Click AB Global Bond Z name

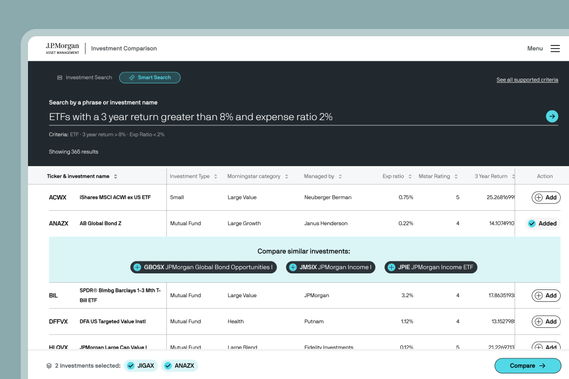tap(101, 223)
